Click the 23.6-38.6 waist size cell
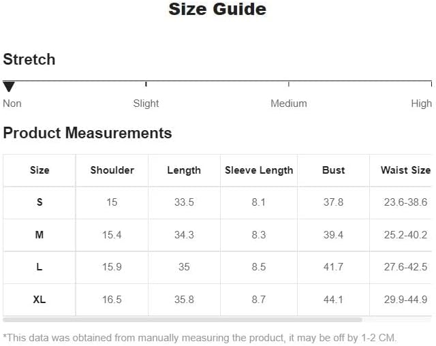Viewport: 436px width, 346px height. [406, 202]
